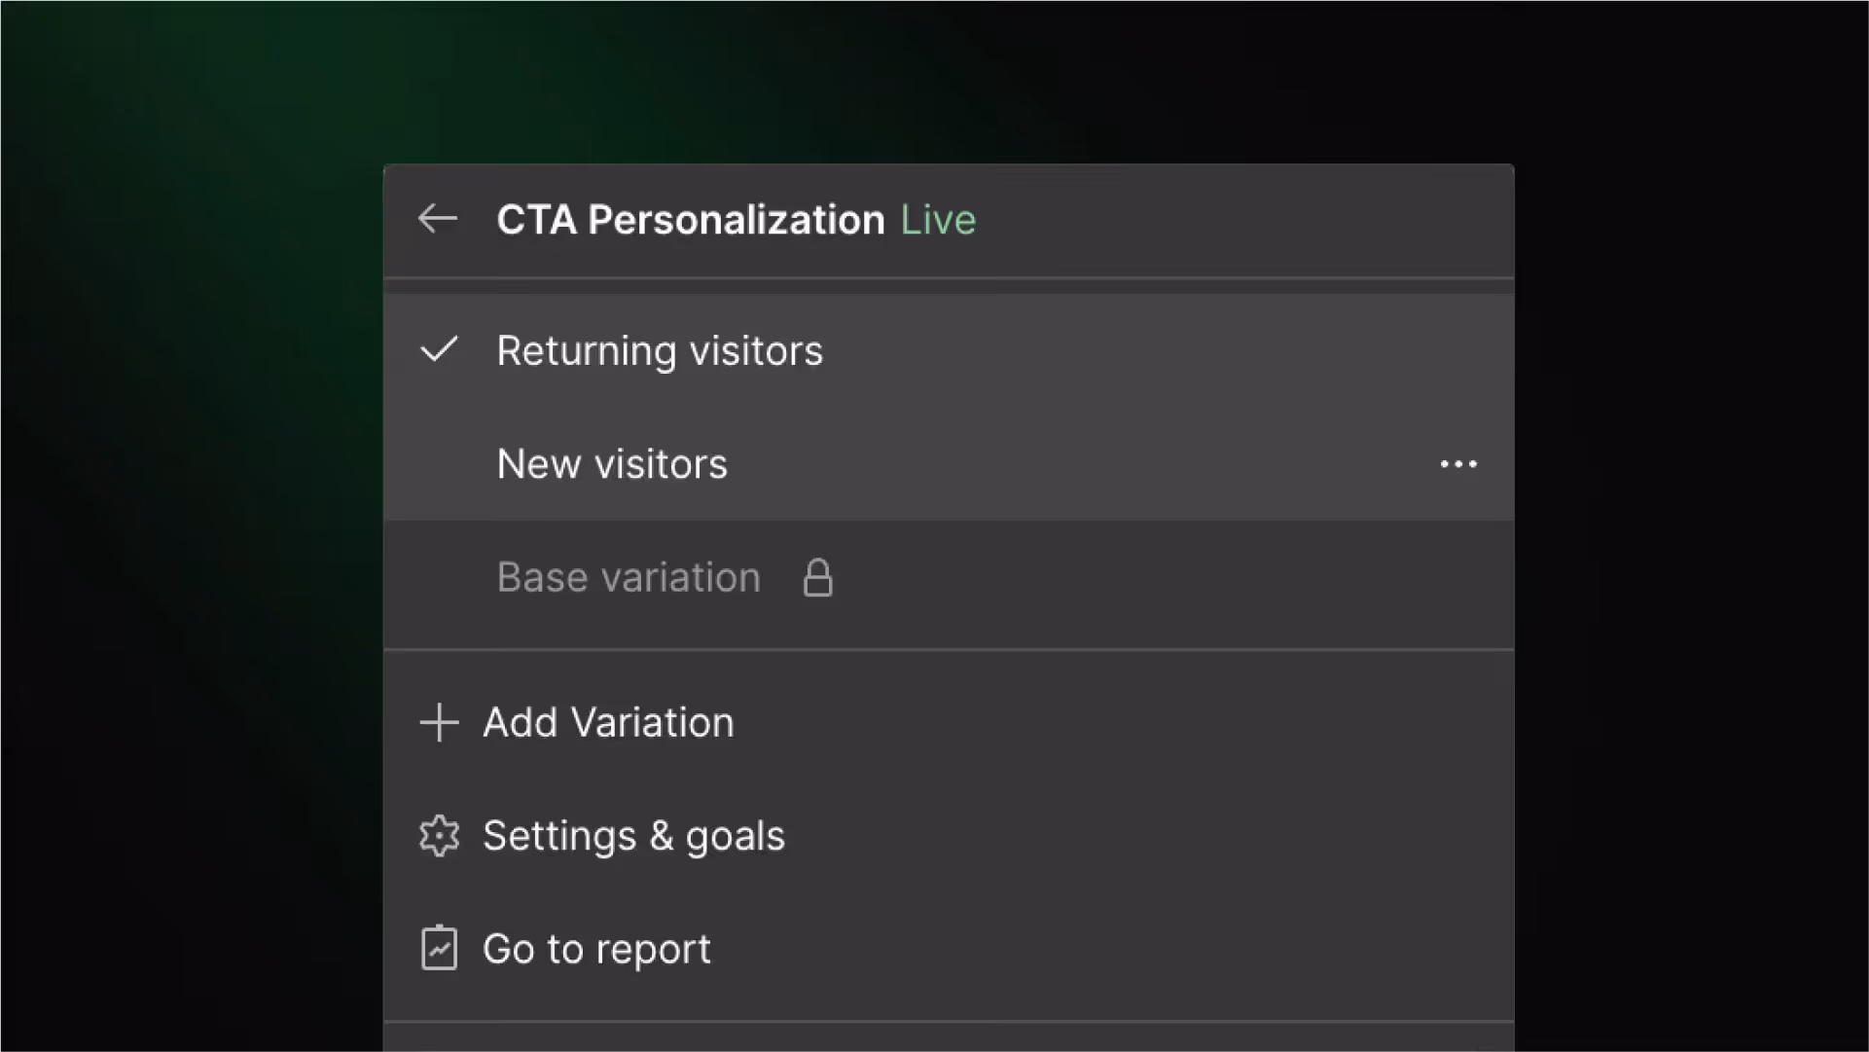Click the Add Variation button
The image size is (1869, 1052).
608,722
